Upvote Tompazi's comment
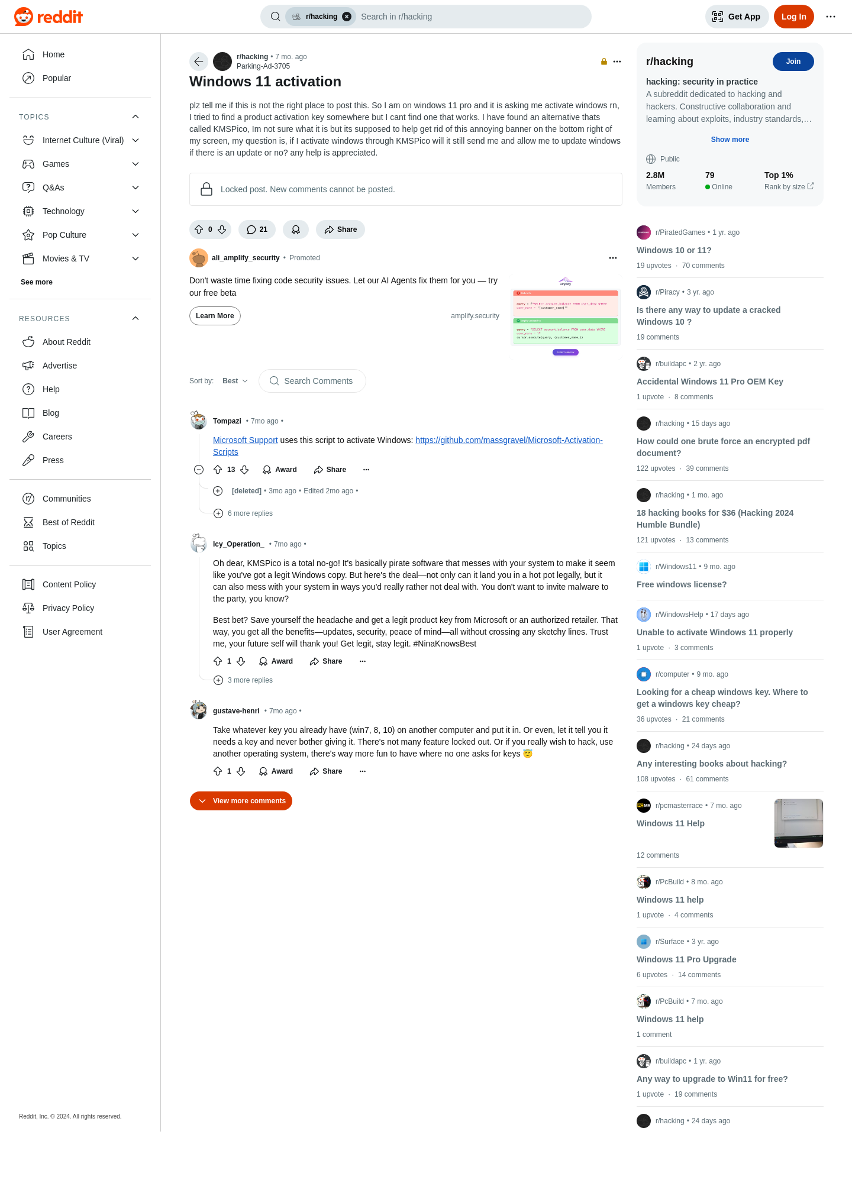 point(218,470)
